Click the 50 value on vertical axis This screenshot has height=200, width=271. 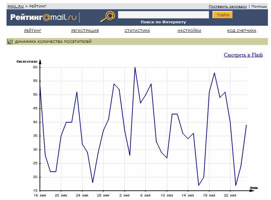pos(35,94)
